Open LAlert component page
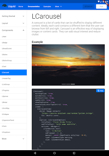The image size is (109, 156). click(x=13, y=37)
